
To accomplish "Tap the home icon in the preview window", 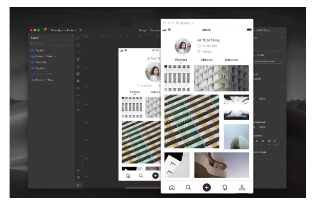I will 172,187.
